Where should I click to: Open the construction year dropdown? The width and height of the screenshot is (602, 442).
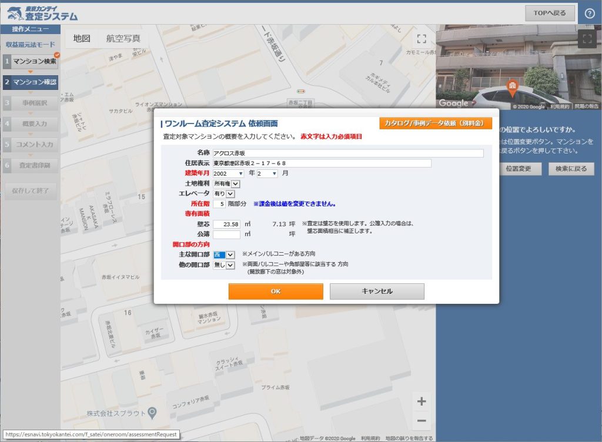click(x=229, y=173)
